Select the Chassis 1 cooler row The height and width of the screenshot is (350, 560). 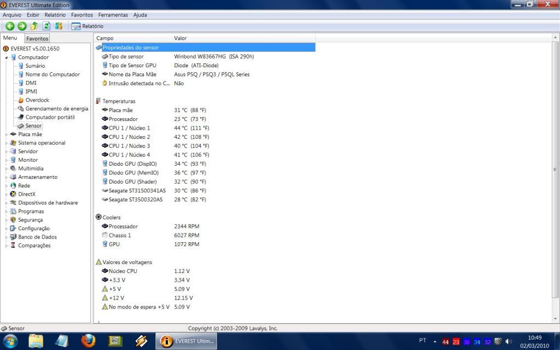205,235
